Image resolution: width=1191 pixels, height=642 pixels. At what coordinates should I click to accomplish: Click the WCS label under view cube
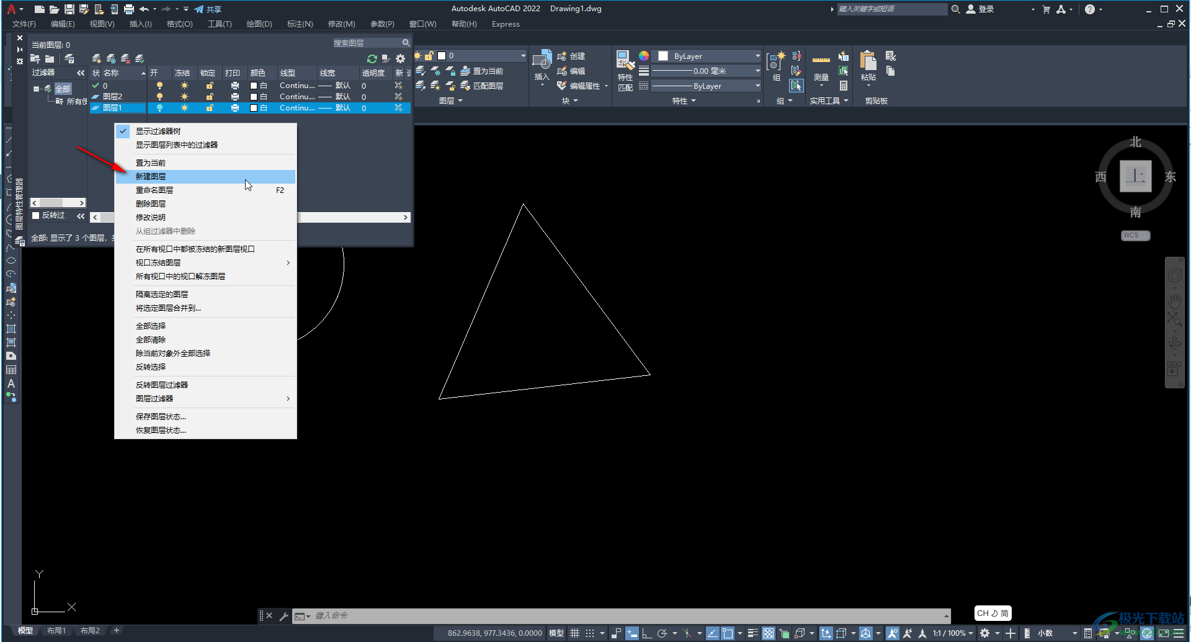pyautogui.click(x=1135, y=236)
